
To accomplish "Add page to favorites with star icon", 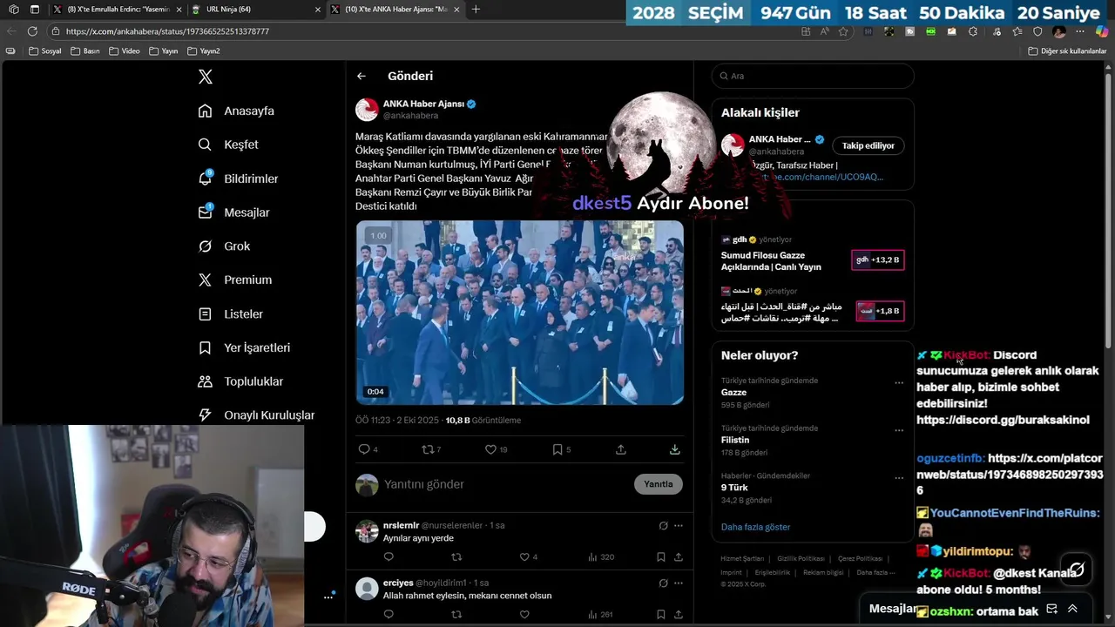I will pos(843,31).
